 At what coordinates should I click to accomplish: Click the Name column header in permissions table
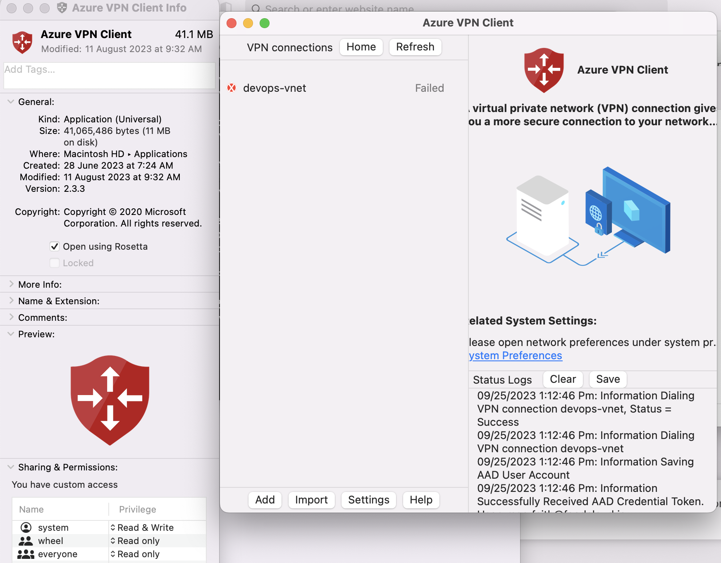click(x=31, y=509)
